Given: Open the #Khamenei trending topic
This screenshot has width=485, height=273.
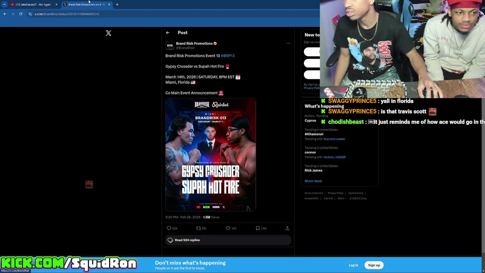Looking at the screenshot, I should click(x=314, y=134).
